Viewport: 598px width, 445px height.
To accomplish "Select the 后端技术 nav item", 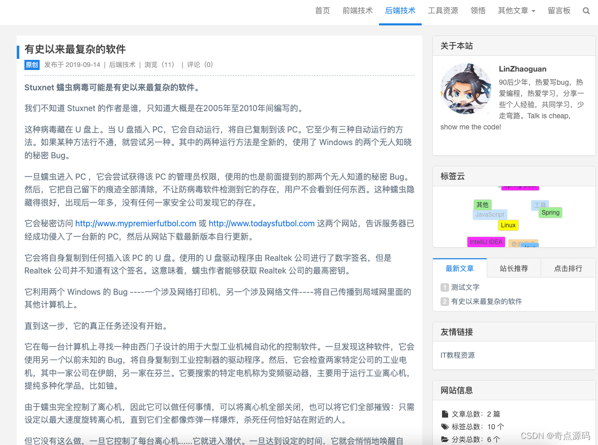I will [400, 11].
